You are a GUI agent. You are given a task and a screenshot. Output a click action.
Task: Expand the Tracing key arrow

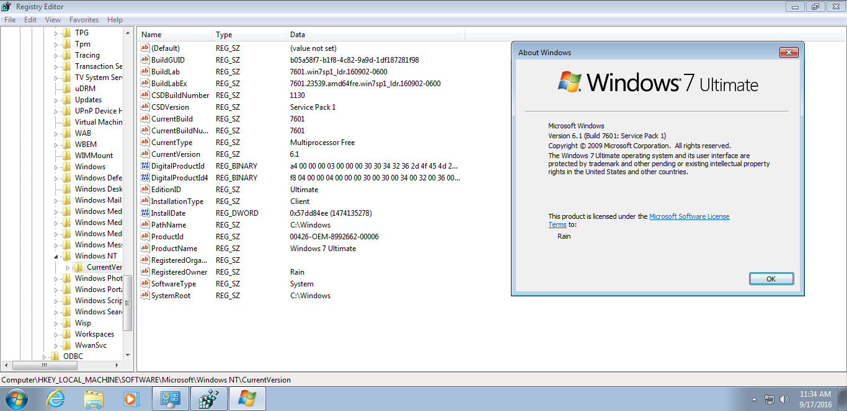coord(56,55)
